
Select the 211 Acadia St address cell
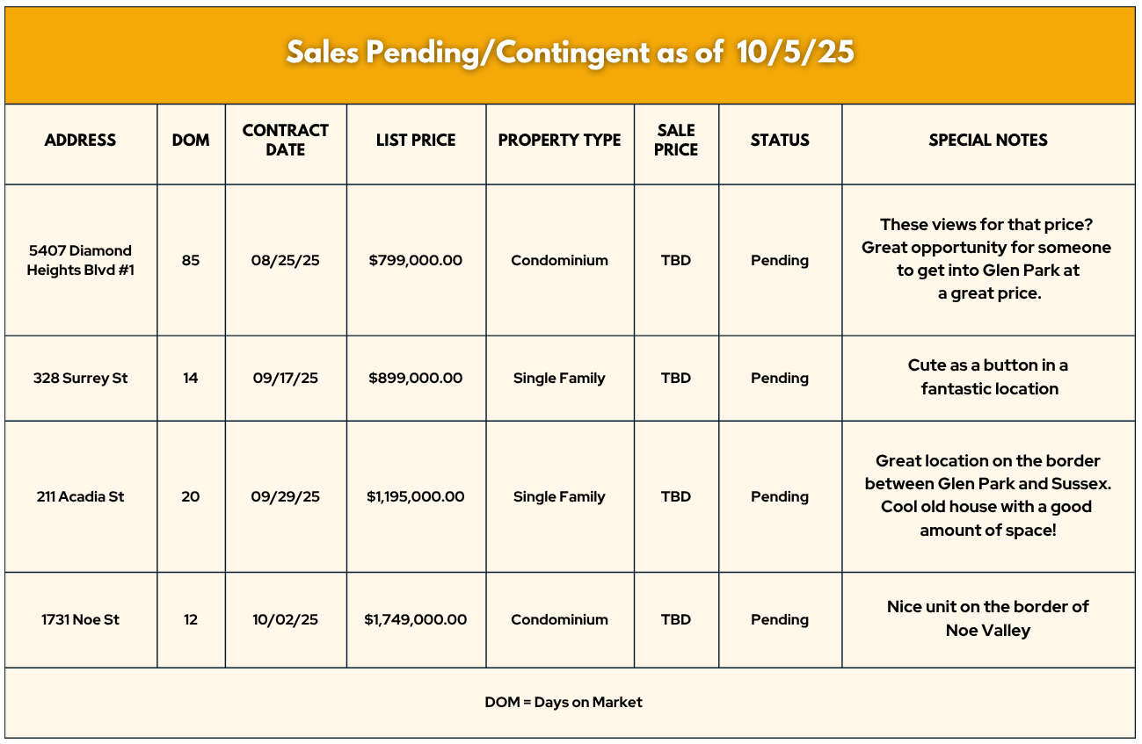click(x=80, y=496)
